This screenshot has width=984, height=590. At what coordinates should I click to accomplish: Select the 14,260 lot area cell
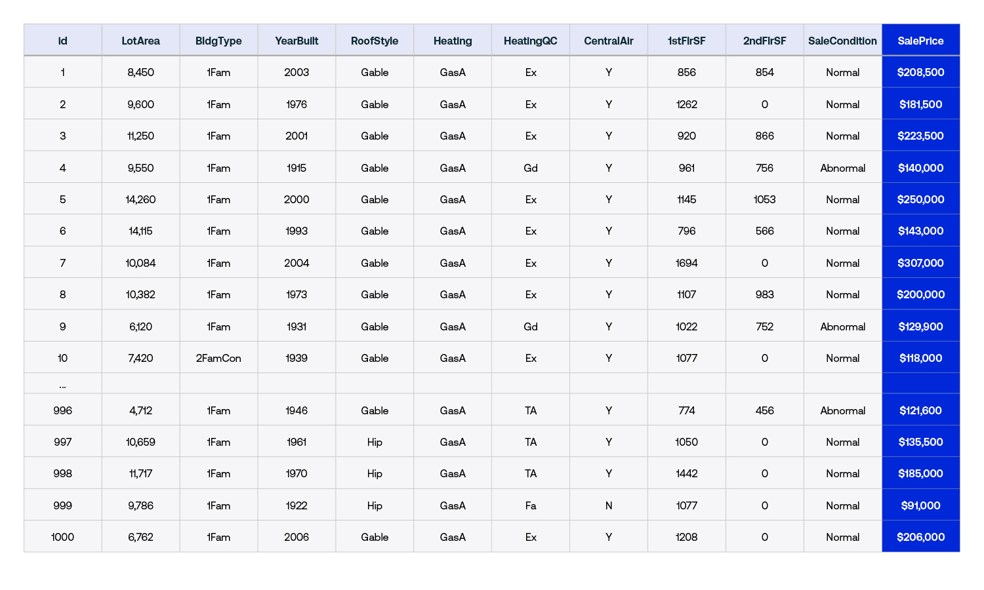pos(140,199)
